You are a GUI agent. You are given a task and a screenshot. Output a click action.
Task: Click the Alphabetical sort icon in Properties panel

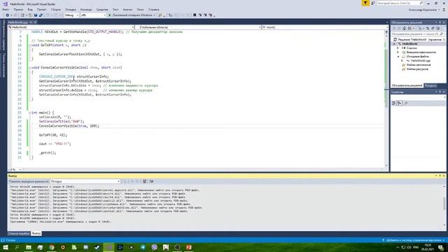(400, 103)
